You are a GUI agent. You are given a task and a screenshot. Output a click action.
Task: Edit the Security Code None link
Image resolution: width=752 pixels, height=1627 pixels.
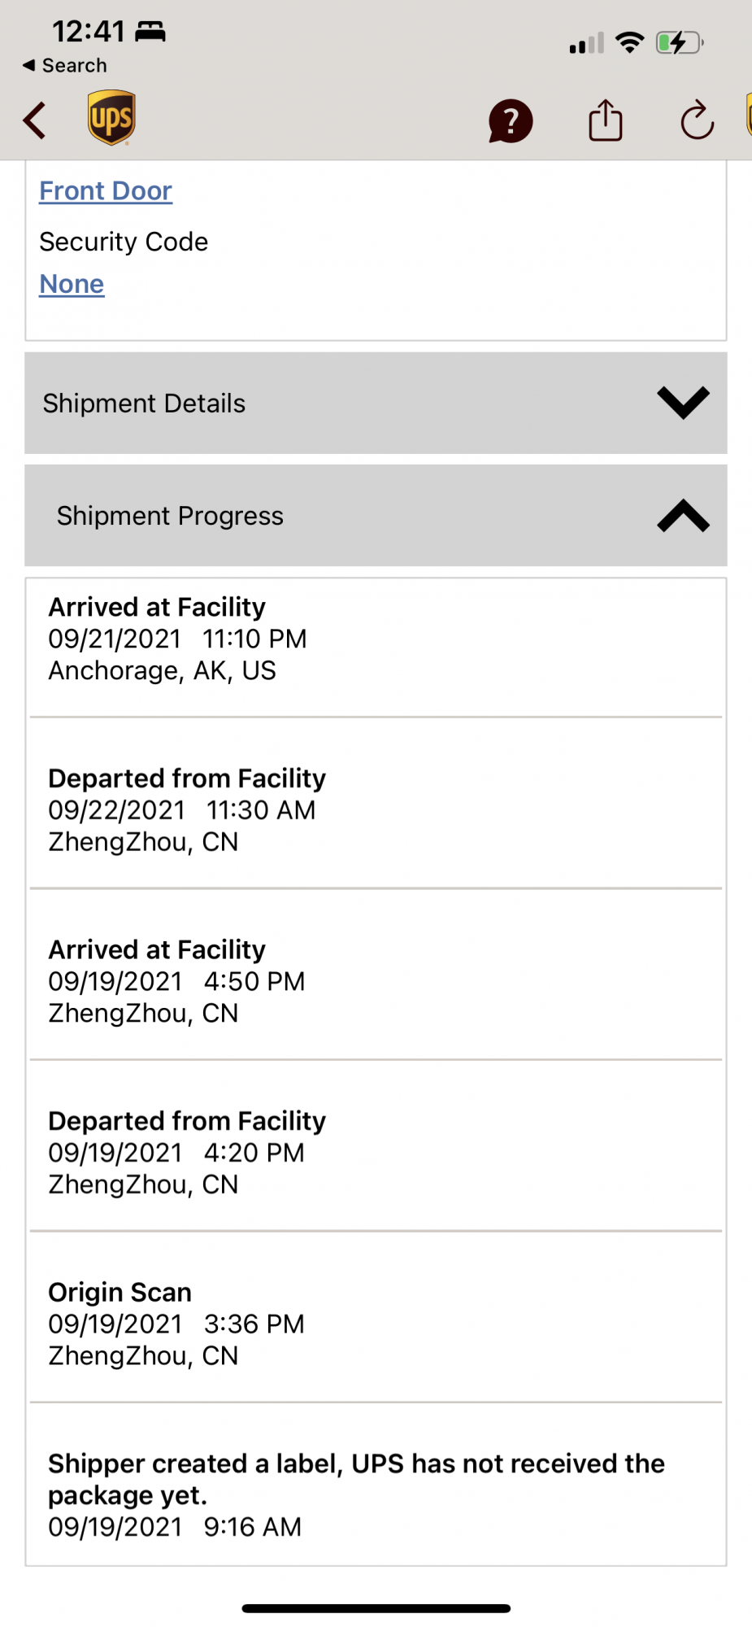(x=72, y=284)
